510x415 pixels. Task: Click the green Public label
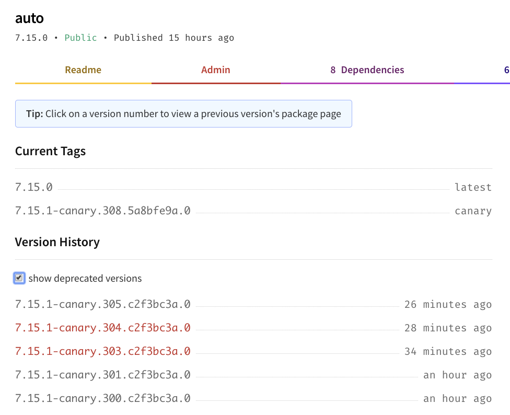click(80, 38)
